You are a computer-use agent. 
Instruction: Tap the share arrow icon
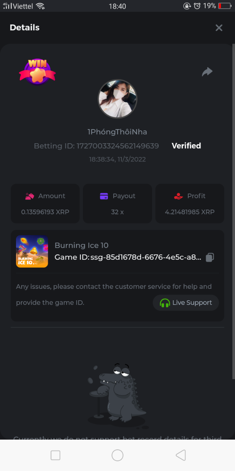coord(207,71)
